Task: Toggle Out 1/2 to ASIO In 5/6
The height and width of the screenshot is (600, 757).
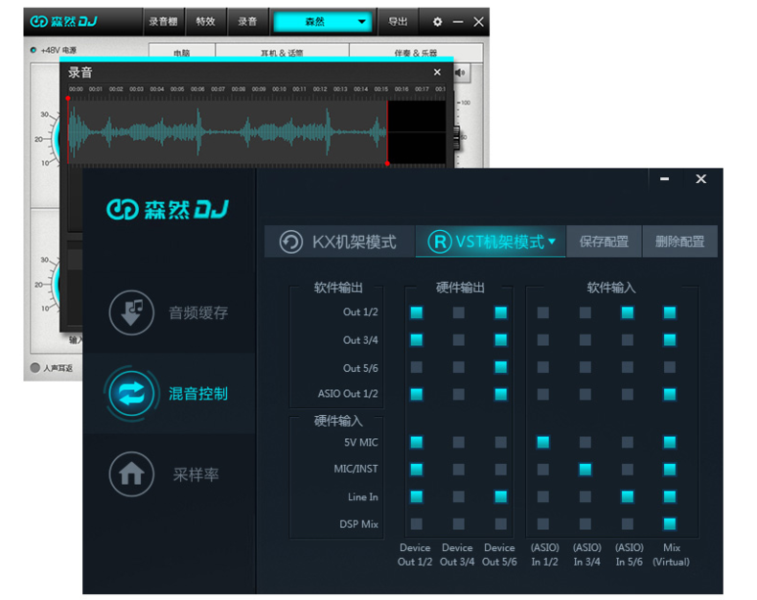Action: coord(627,312)
